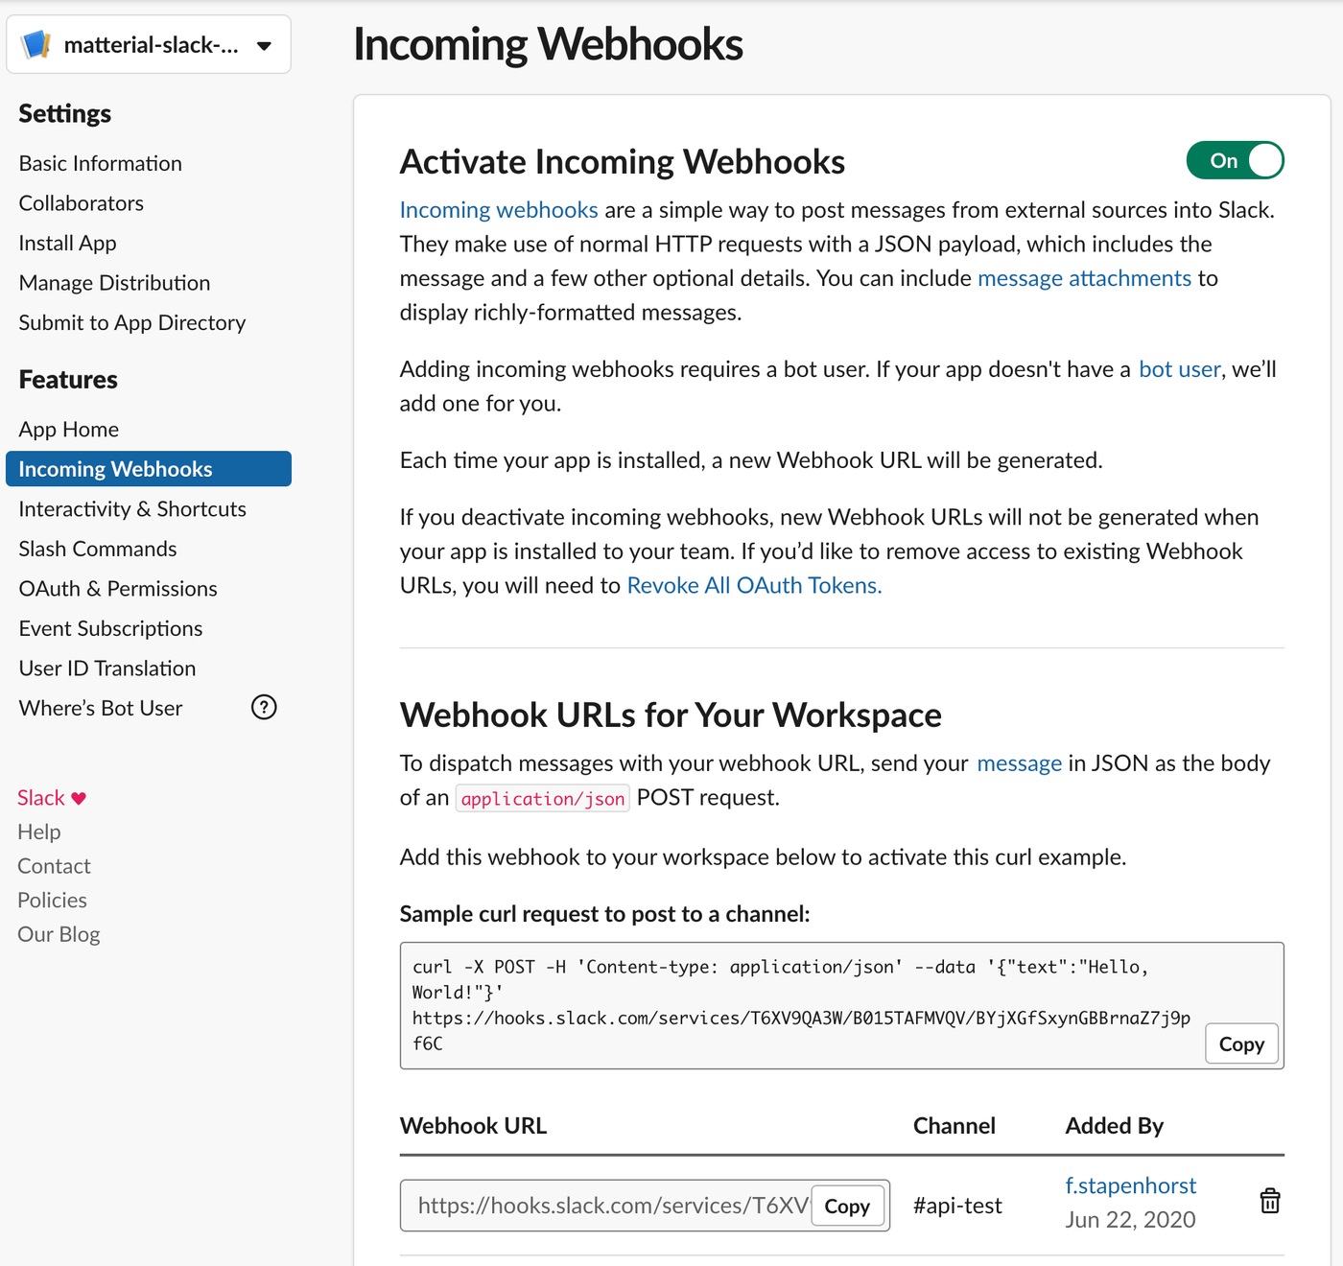This screenshot has height=1266, width=1343.
Task: Click the application/json code tag
Action: pos(542,798)
